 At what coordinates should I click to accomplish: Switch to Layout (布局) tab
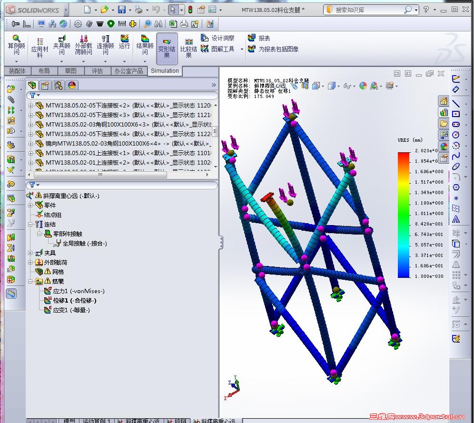[44, 71]
